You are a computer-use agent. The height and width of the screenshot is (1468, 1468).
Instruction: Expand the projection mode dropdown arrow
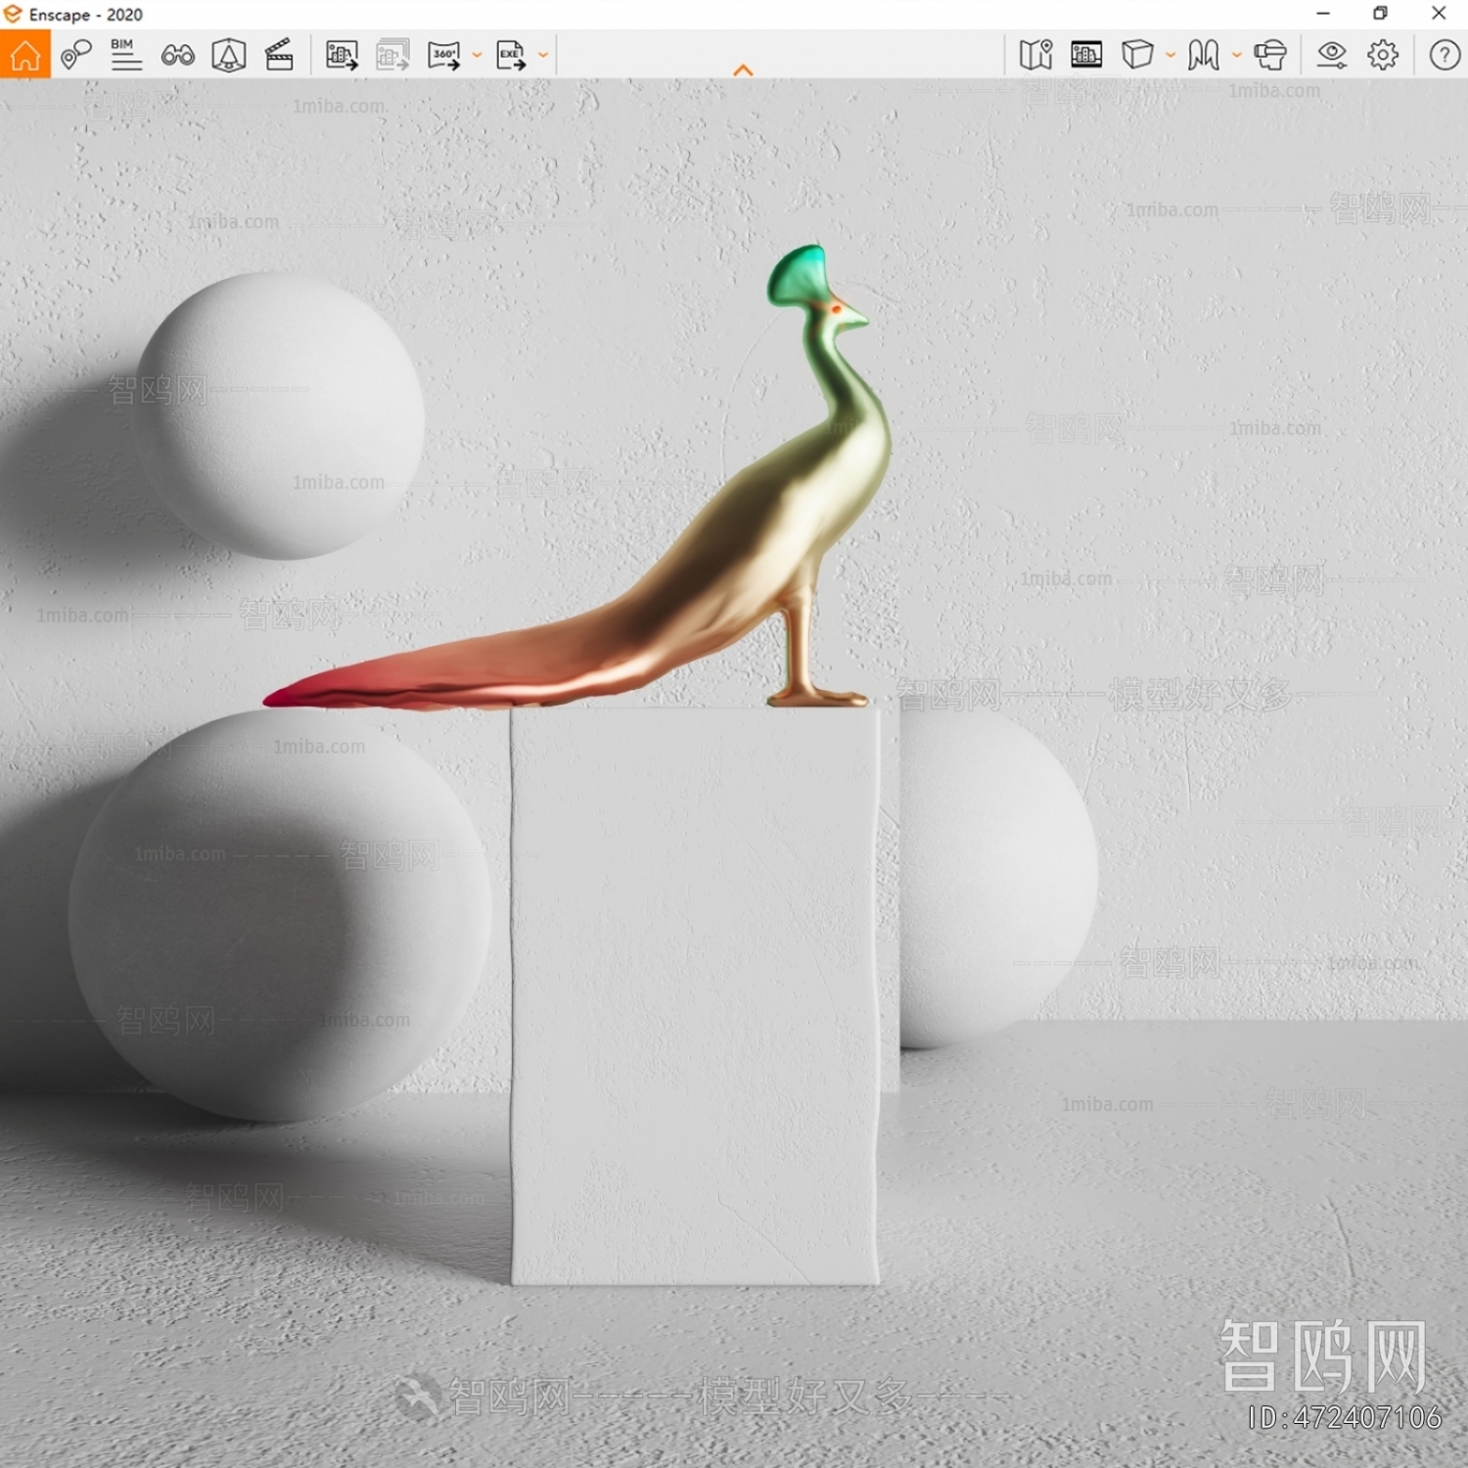[x=1170, y=55]
